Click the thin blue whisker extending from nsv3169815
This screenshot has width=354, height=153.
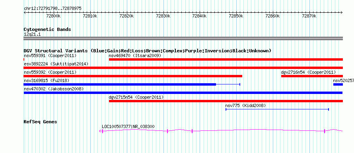228,84
